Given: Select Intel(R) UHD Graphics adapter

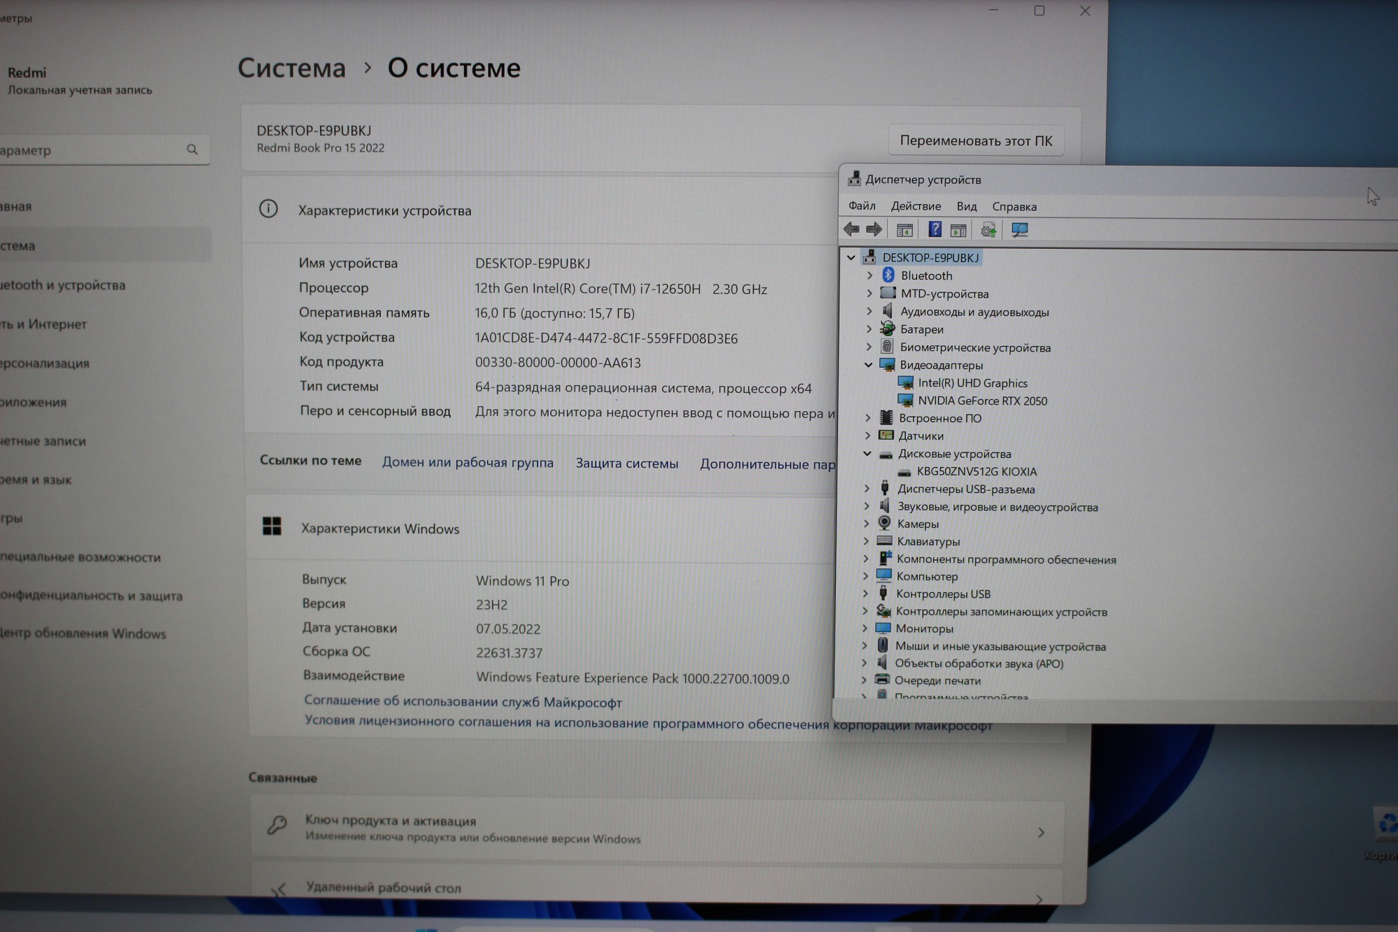Looking at the screenshot, I should (972, 383).
